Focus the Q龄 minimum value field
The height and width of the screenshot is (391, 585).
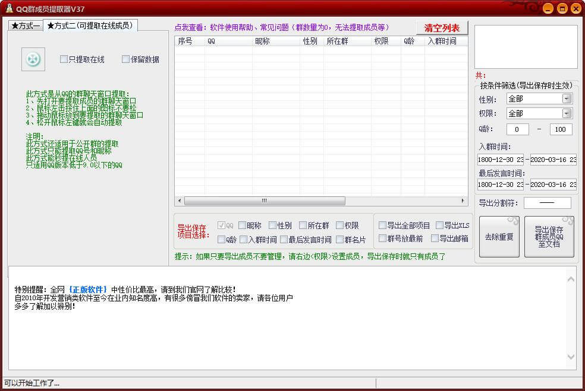pyautogui.click(x=517, y=129)
